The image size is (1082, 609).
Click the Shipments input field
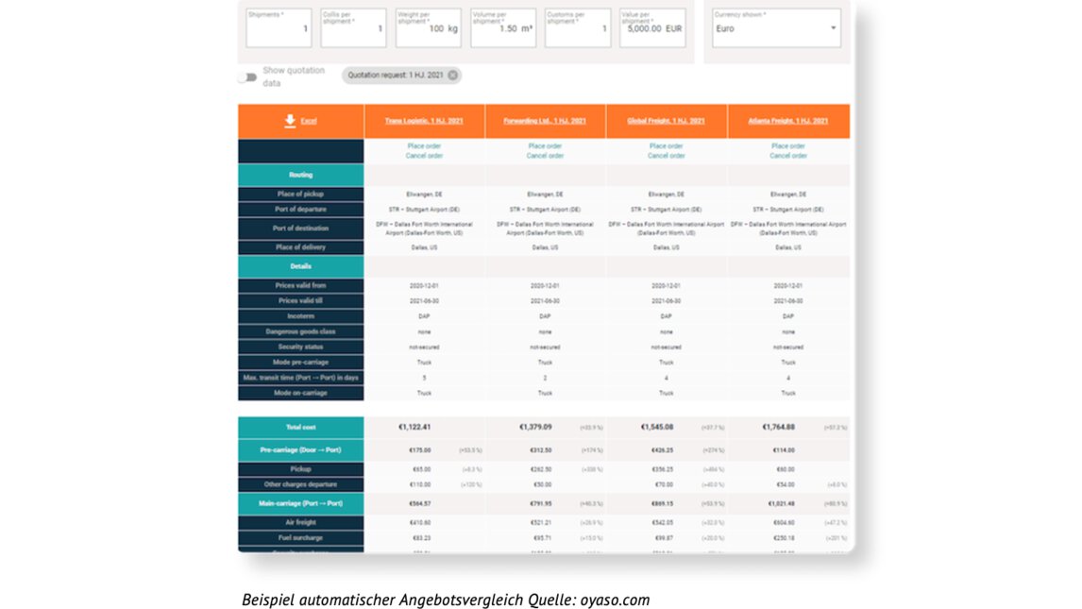278,28
